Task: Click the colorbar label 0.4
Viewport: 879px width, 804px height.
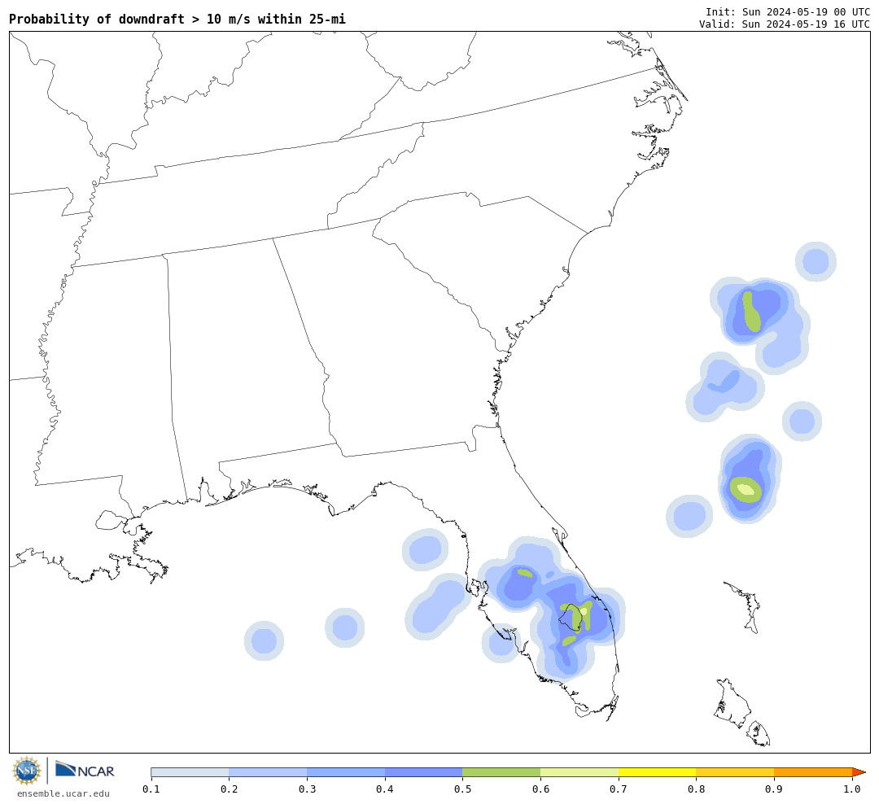Action: point(384,789)
